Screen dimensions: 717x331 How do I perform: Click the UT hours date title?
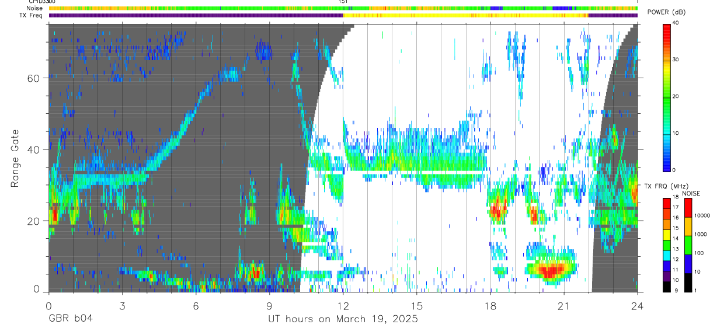pos(343,319)
